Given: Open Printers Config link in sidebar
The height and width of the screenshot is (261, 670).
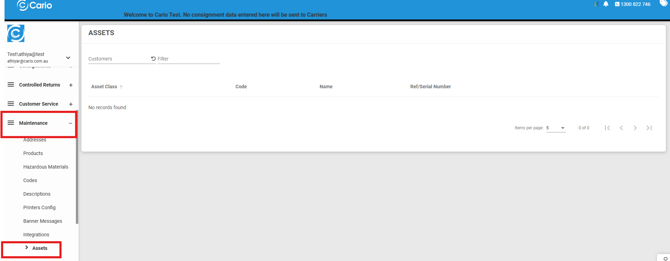Looking at the screenshot, I should click(39, 207).
